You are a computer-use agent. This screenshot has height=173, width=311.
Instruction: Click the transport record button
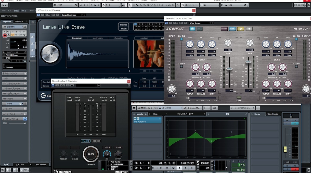pyautogui.click(x=192, y=168)
